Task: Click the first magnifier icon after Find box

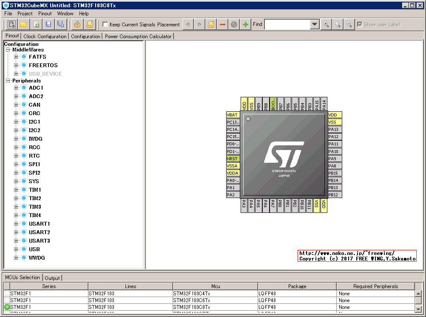Action: (326, 25)
